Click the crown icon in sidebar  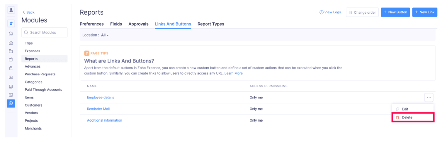(x=11, y=23)
